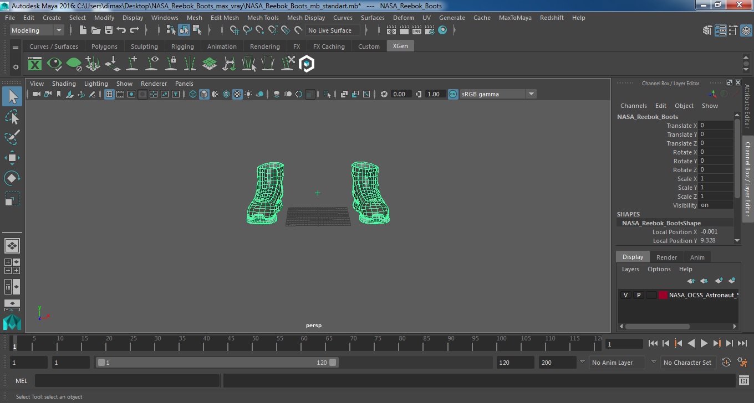
Task: Switch to the Sculpting shelf tab
Action: [144, 46]
